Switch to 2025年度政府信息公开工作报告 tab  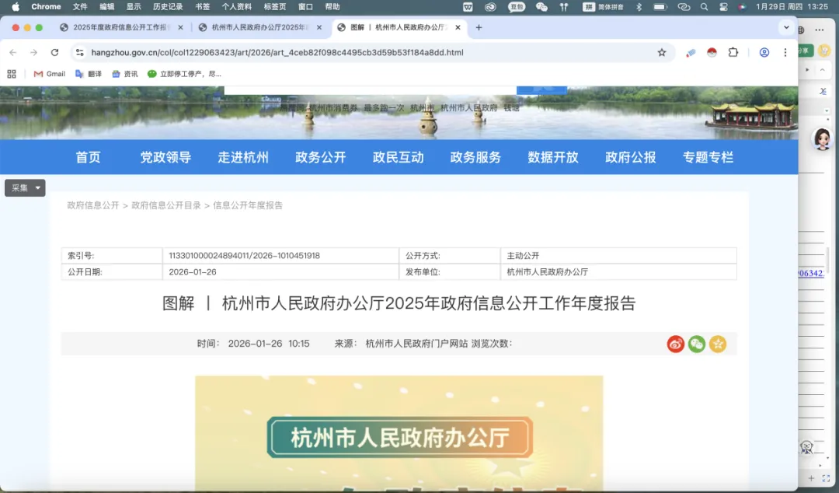click(x=122, y=27)
